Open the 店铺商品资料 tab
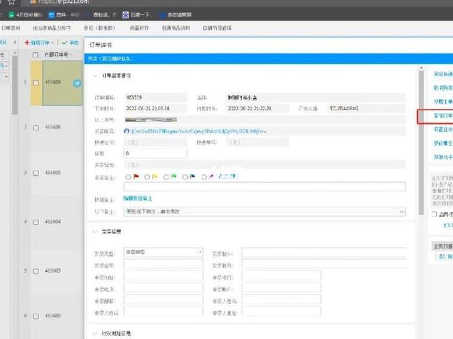This screenshot has width=453, height=339. (x=217, y=28)
